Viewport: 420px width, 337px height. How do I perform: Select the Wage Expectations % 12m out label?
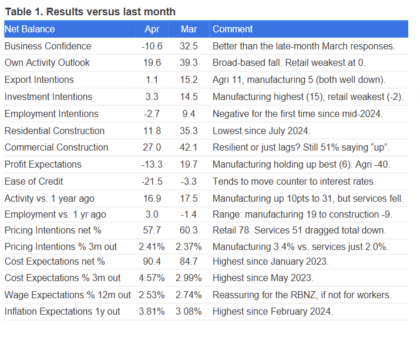(x=68, y=294)
